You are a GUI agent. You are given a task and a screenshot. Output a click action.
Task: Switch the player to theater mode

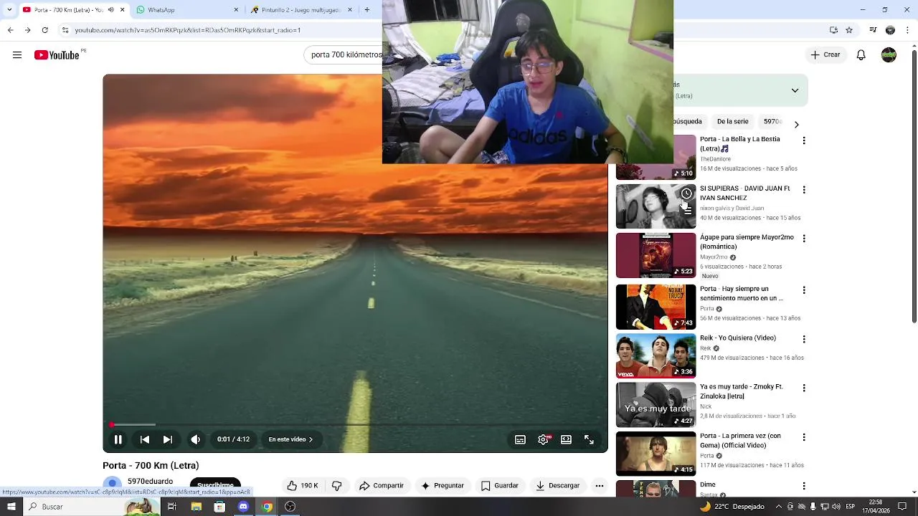pos(567,439)
